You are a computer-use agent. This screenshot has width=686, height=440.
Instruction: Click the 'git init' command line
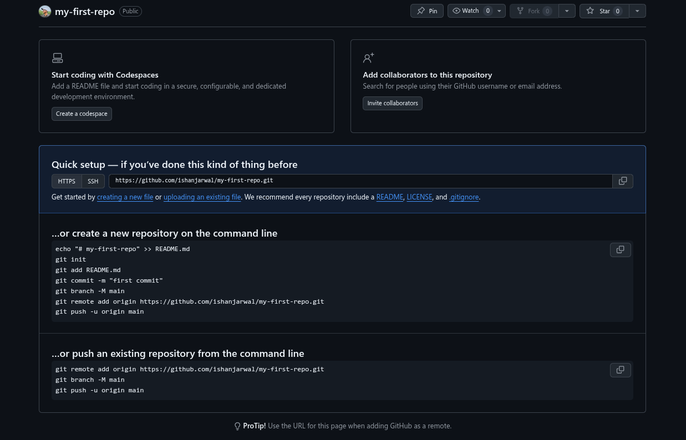[x=71, y=259]
